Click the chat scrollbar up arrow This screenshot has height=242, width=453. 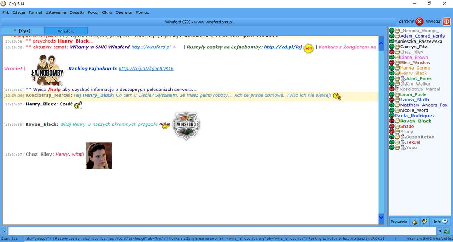[381, 43]
